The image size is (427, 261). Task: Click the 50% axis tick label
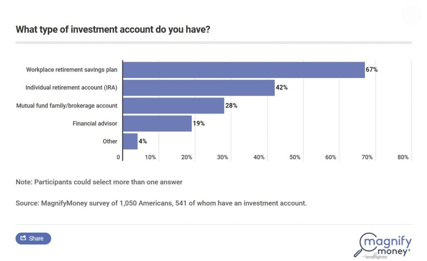tap(295, 157)
